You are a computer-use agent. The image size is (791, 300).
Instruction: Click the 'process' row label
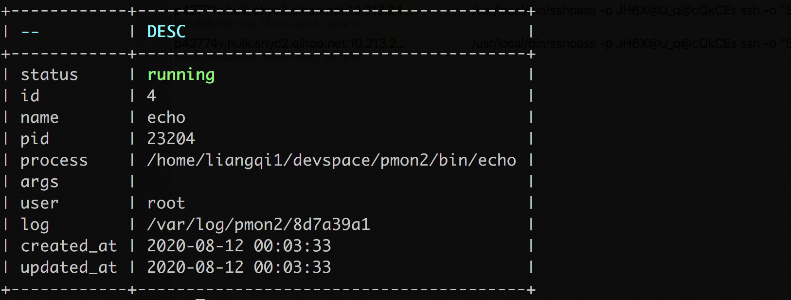click(x=54, y=161)
